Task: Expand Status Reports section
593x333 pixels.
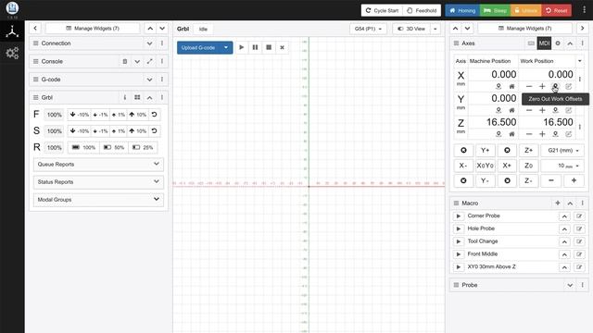Action: pyautogui.click(x=98, y=182)
